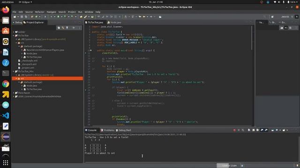Click the Filter icon in Project Explorer
The image size is (300, 168).
(x=67, y=28)
